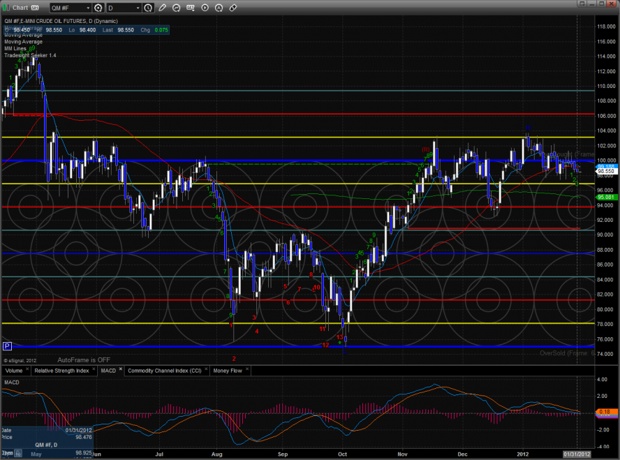
Task: Click the 2012 label on the time axis
Action: pyautogui.click(x=523, y=454)
